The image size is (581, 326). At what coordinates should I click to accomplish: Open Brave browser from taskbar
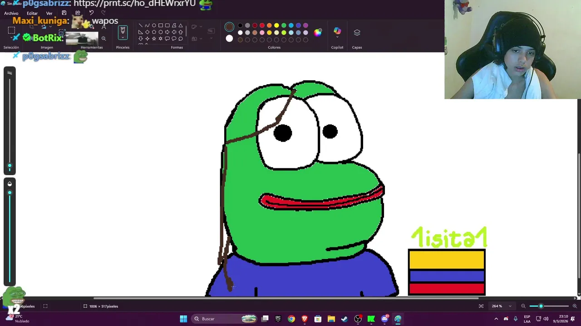305,319
